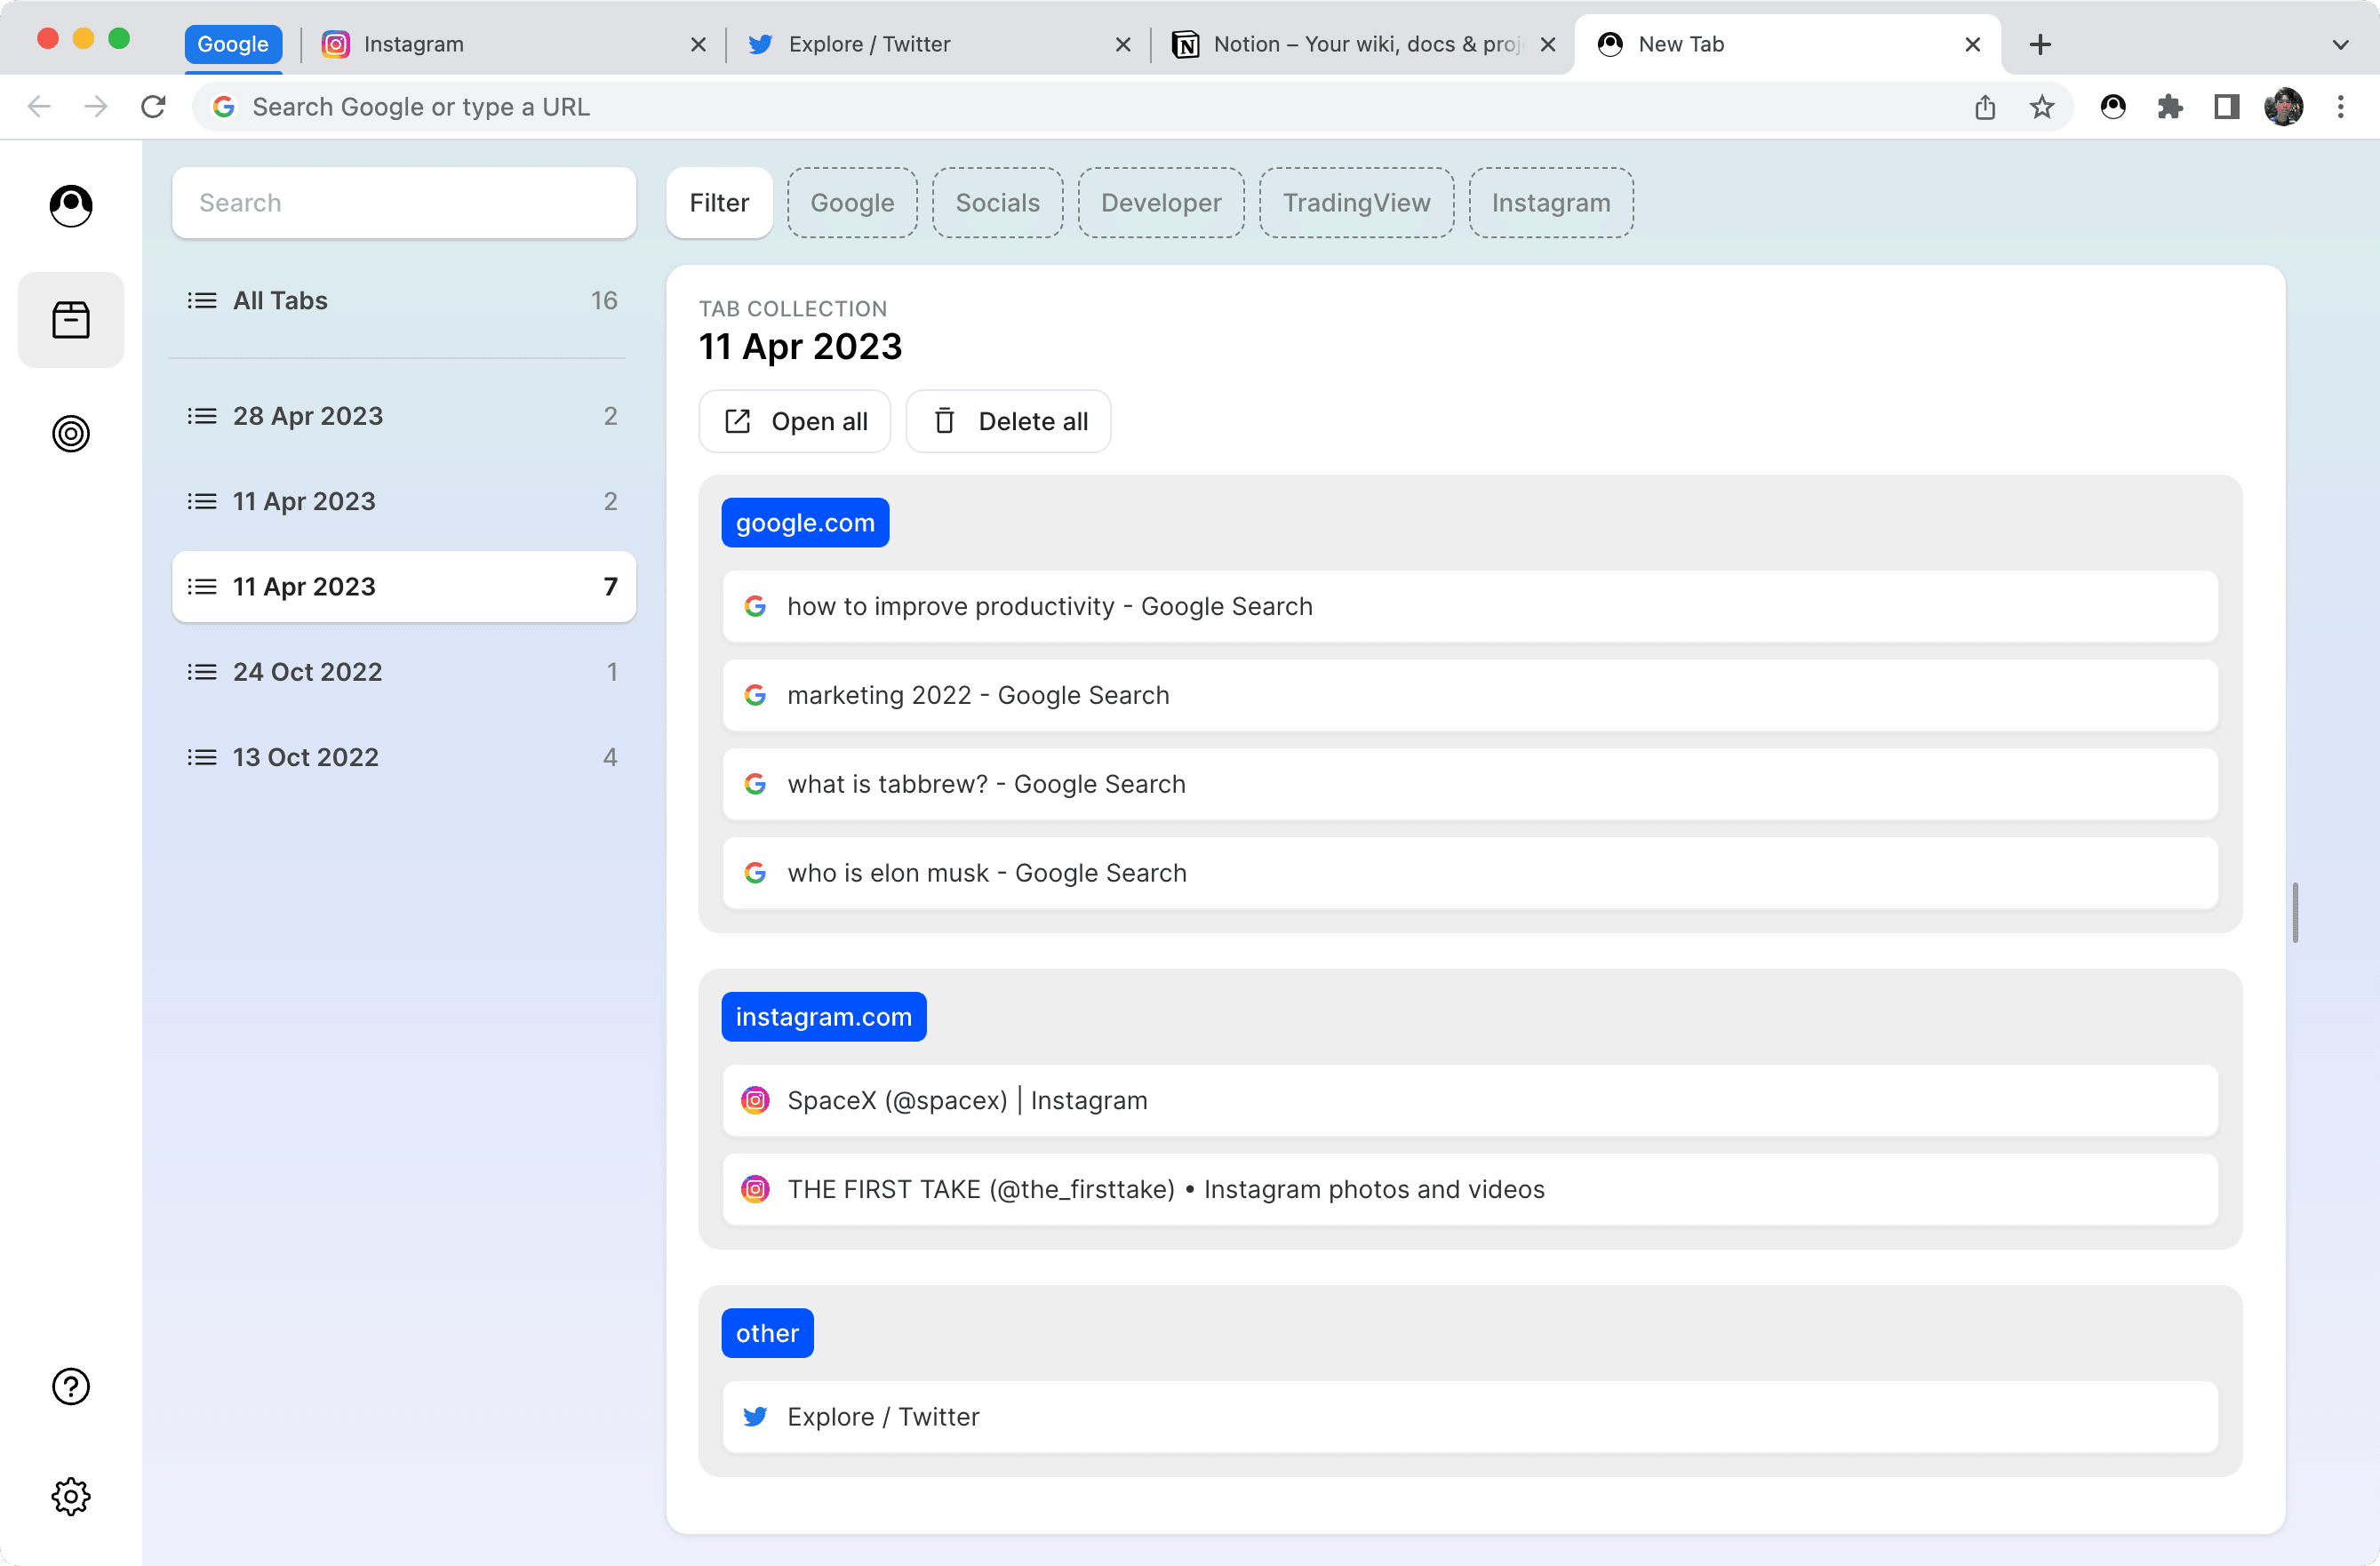
Task: Close the Instagram browser tab
Action: coord(698,44)
